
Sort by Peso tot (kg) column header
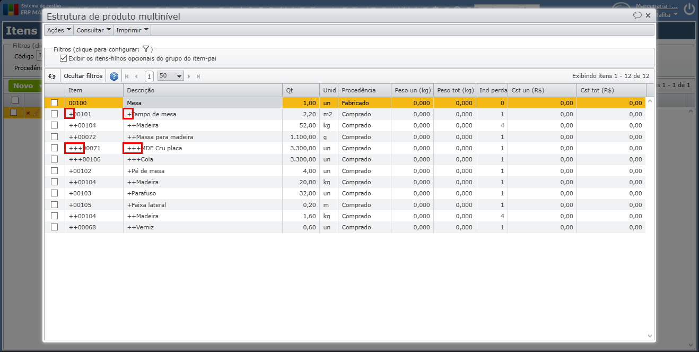pos(455,90)
